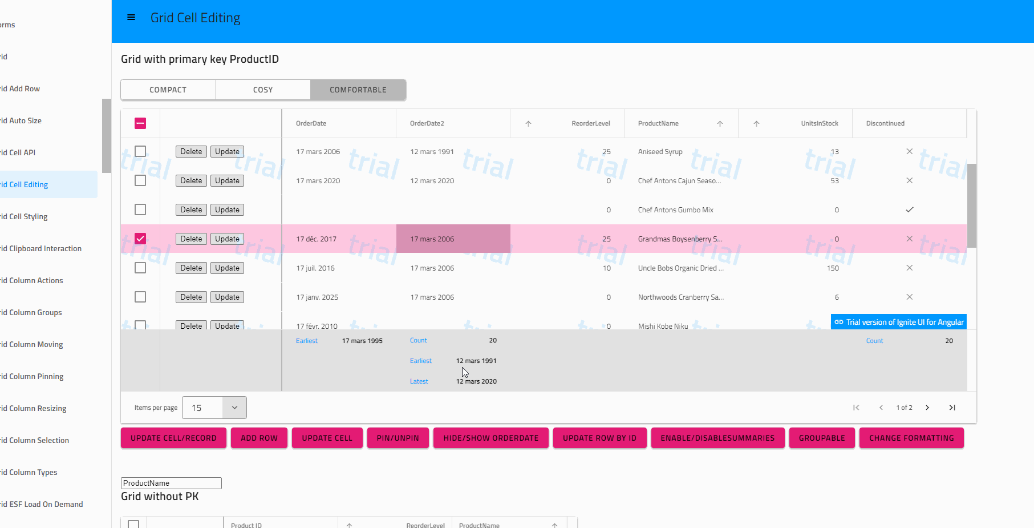Click sort arrow in UnitsInStock column header
This screenshot has height=528, width=1034.
point(756,123)
